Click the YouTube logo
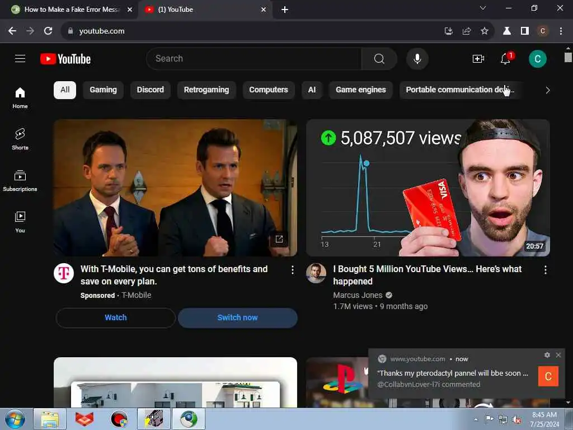The width and height of the screenshot is (573, 430). 65,59
